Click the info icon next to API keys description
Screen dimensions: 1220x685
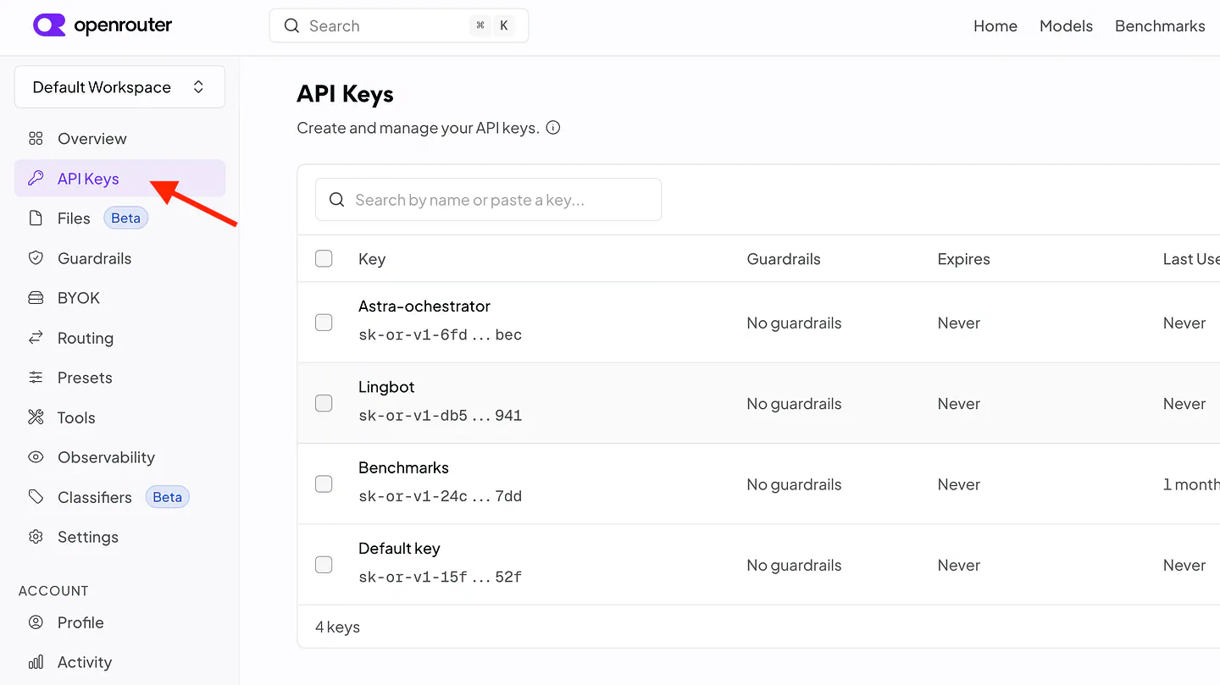(x=553, y=128)
